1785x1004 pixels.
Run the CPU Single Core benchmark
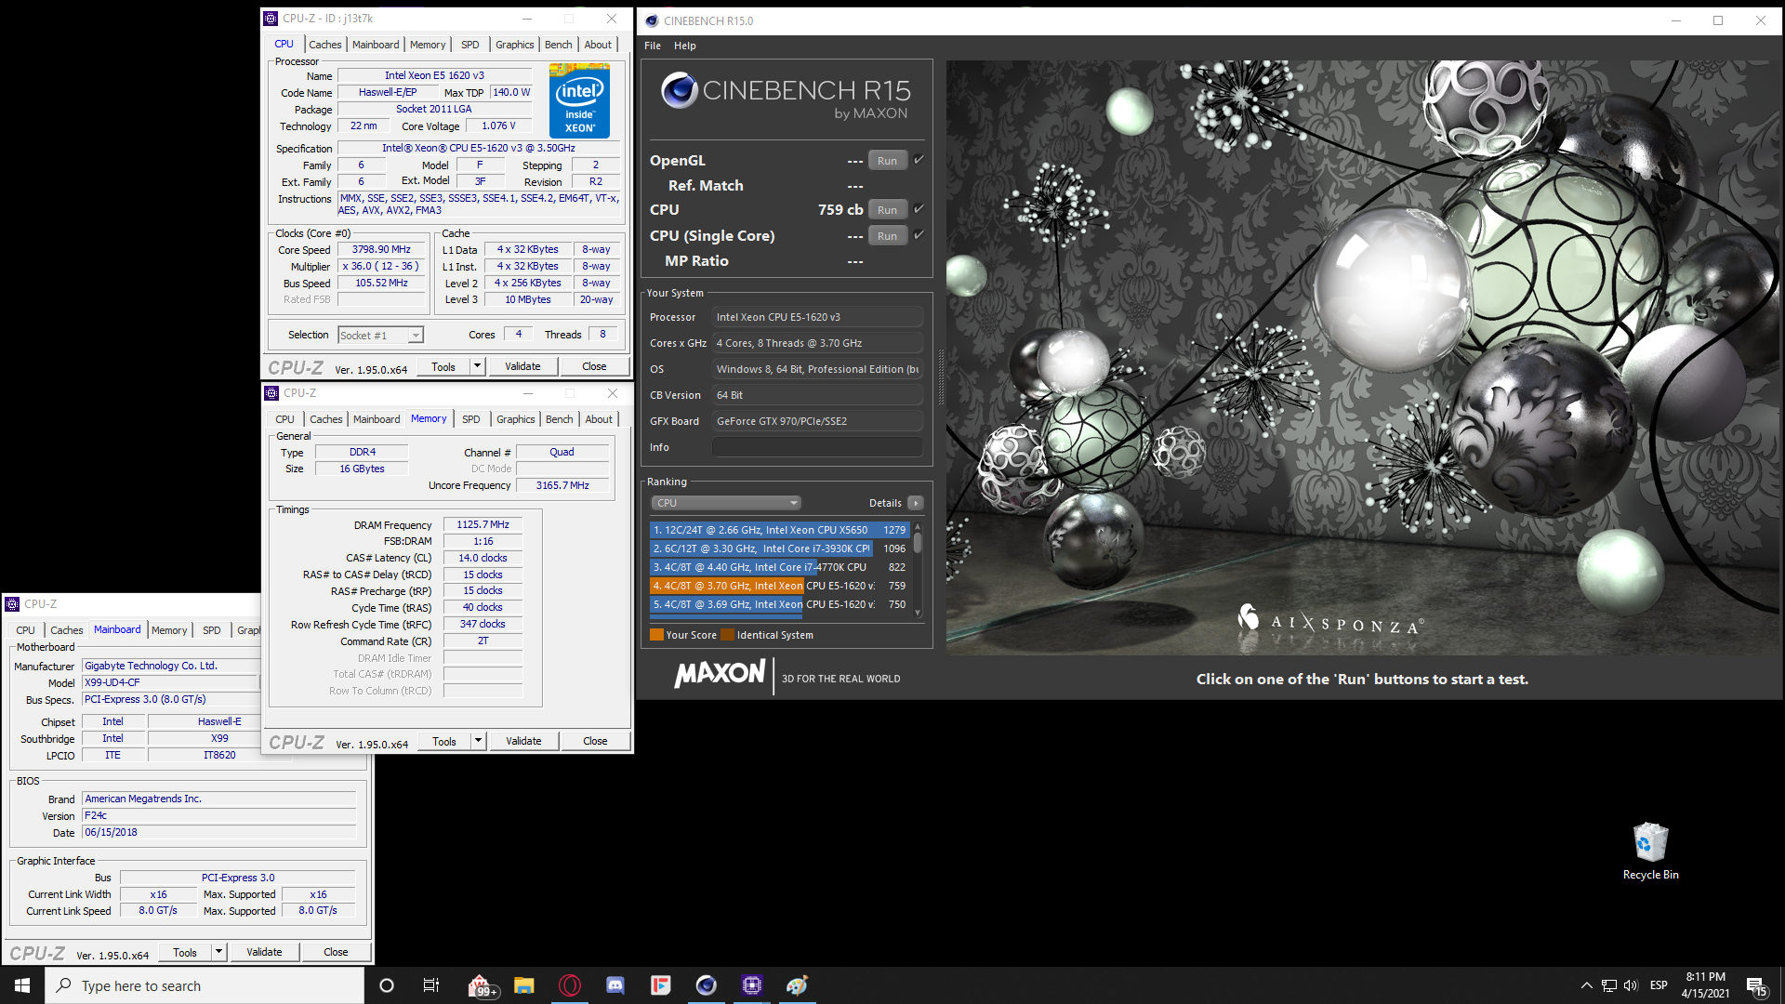887,236
